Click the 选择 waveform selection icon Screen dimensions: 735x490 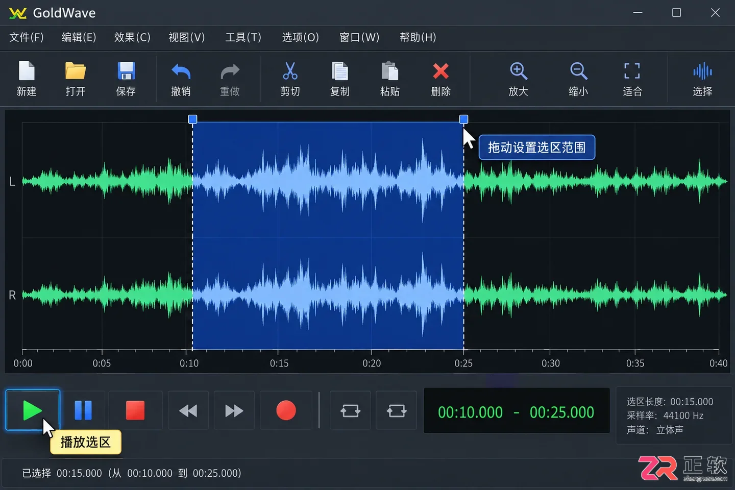click(702, 71)
